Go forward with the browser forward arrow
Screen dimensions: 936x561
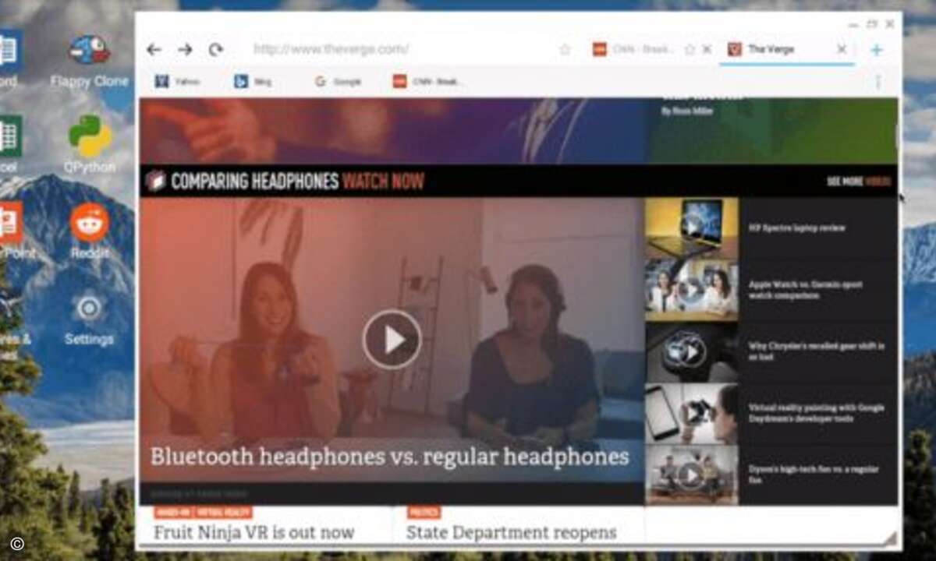tap(185, 50)
